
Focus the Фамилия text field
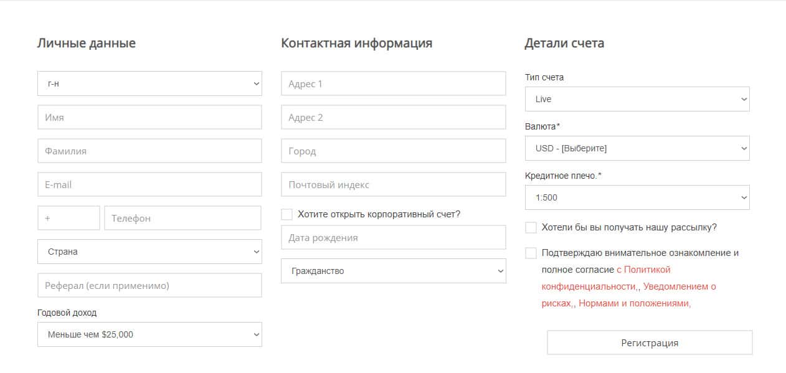149,151
